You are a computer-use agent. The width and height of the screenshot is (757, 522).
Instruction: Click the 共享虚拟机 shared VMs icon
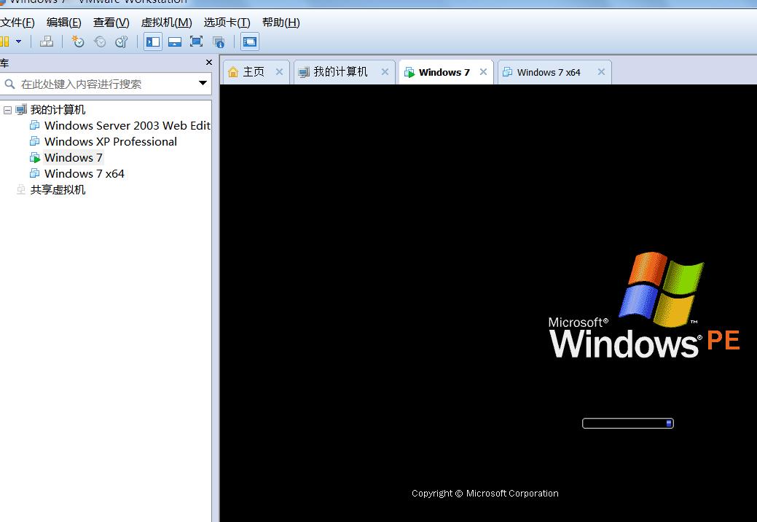20,189
